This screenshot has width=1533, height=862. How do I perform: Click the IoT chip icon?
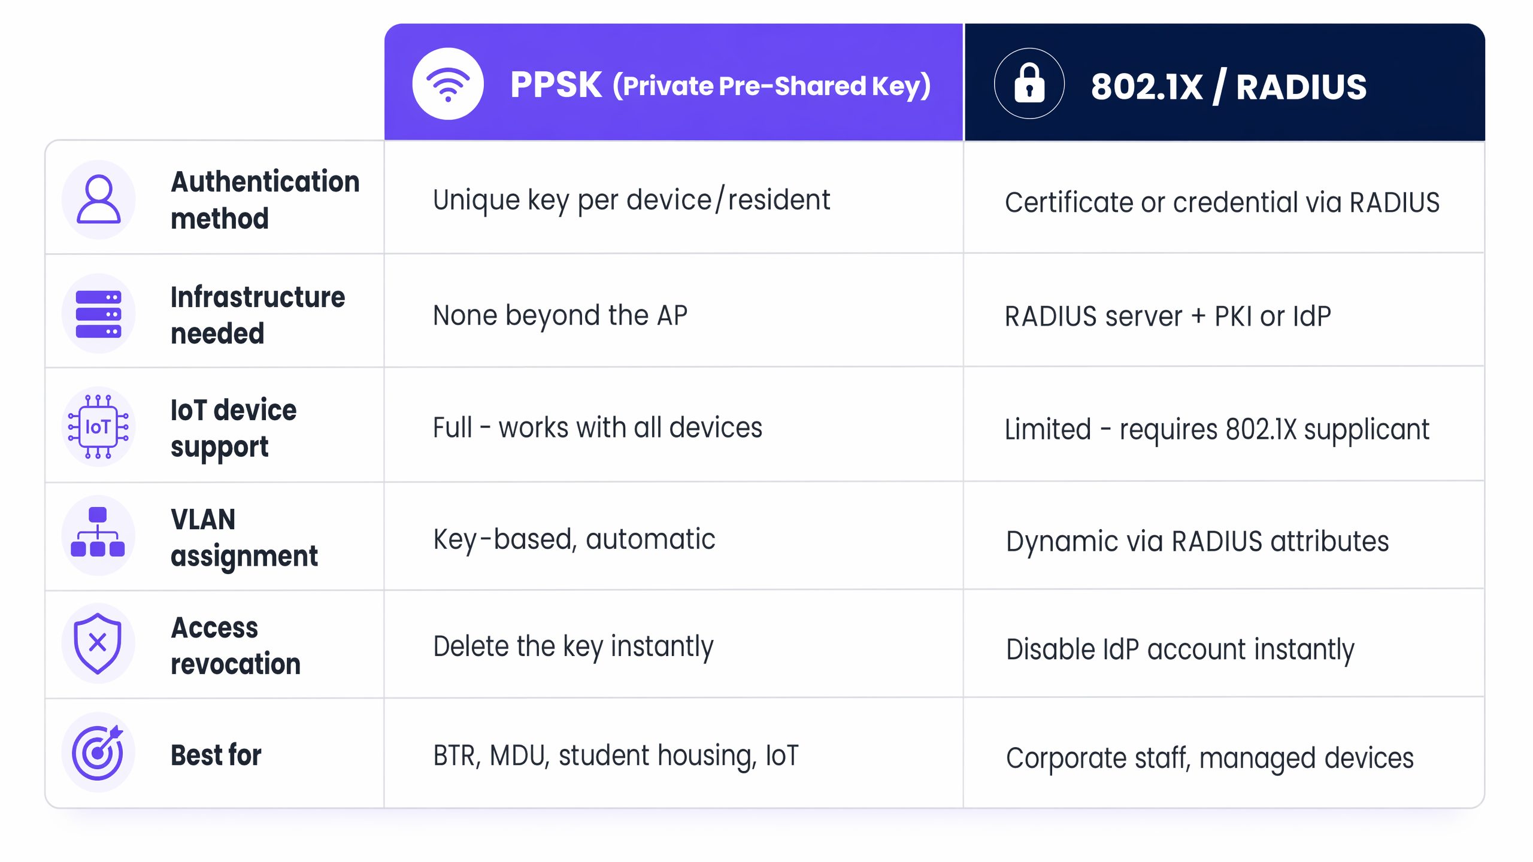pyautogui.click(x=99, y=427)
